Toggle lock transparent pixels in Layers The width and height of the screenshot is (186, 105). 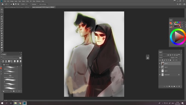click(x=162, y=60)
